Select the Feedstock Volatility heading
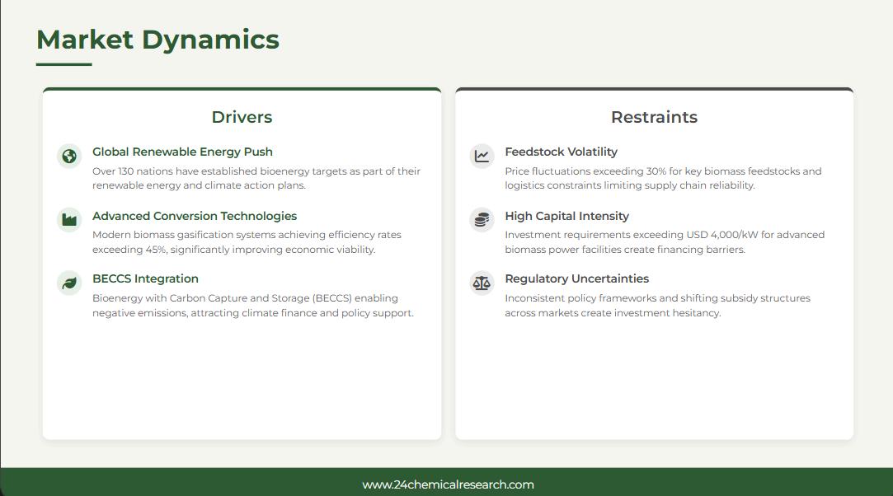 561,152
